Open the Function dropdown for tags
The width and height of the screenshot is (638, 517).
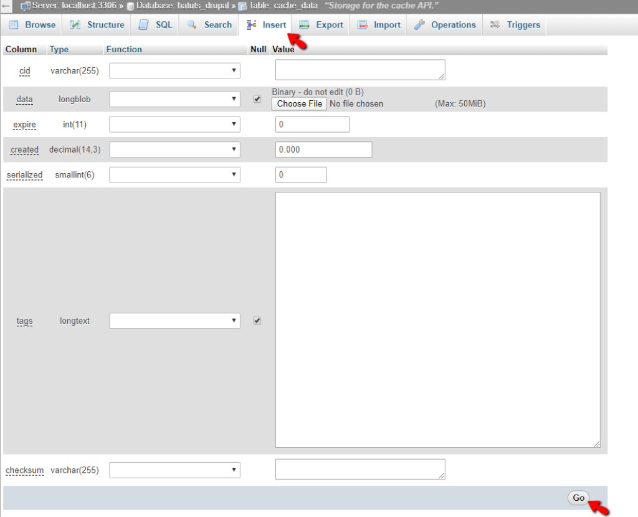pos(174,321)
